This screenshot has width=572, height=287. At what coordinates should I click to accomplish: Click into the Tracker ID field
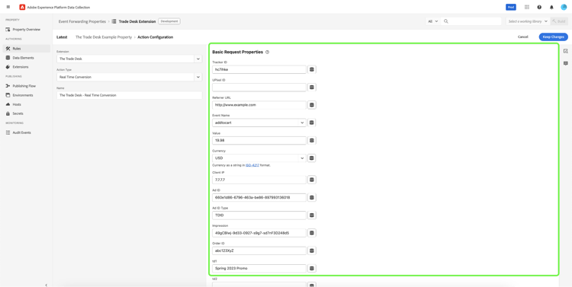(x=259, y=69)
